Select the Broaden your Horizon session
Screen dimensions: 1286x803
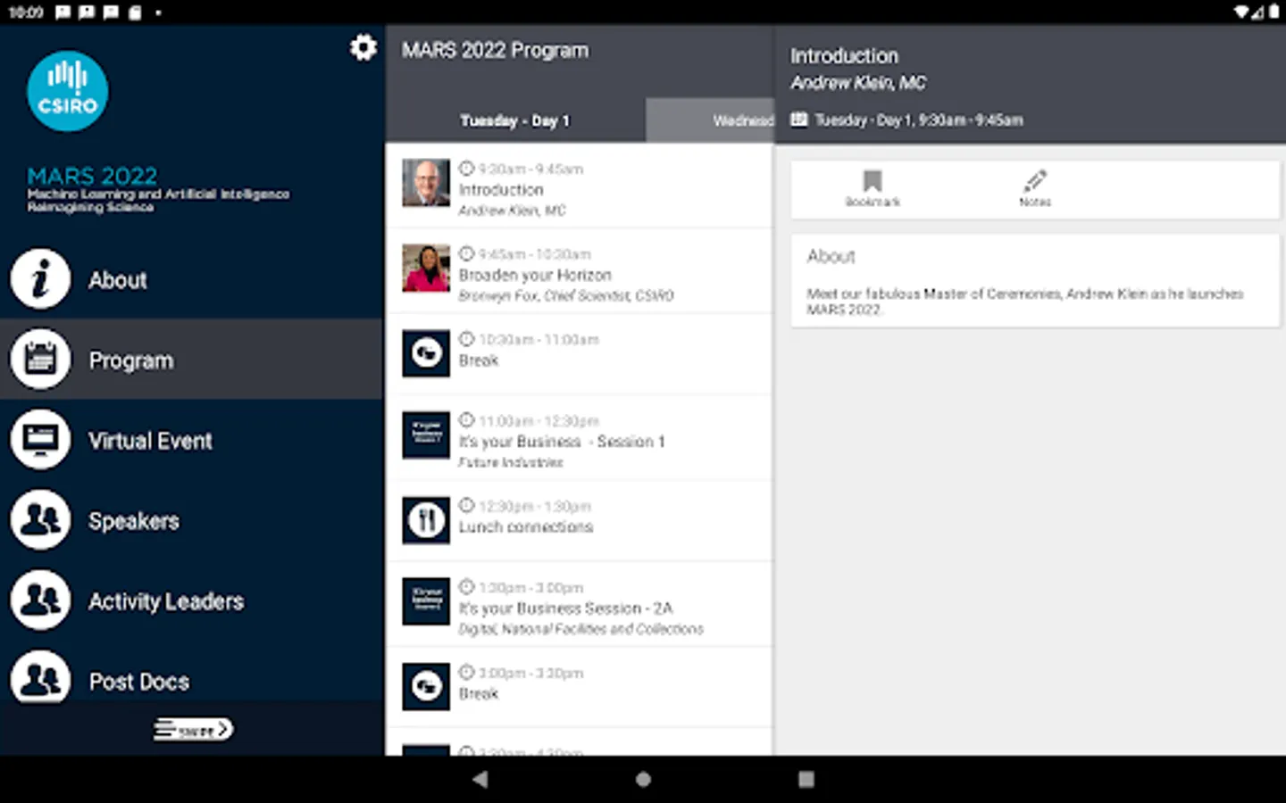point(580,270)
